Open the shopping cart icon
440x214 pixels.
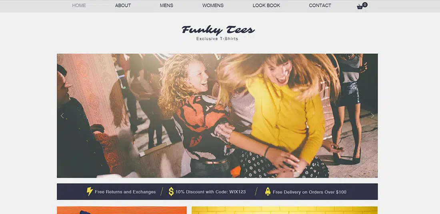coord(360,7)
